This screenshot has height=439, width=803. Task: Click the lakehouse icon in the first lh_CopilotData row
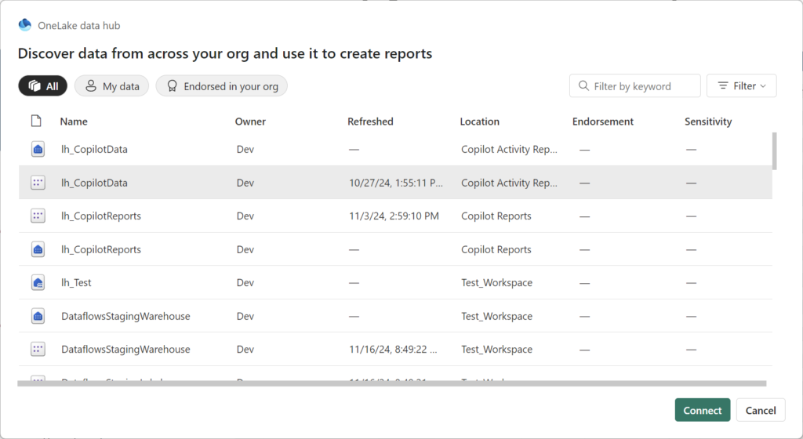[38, 150]
